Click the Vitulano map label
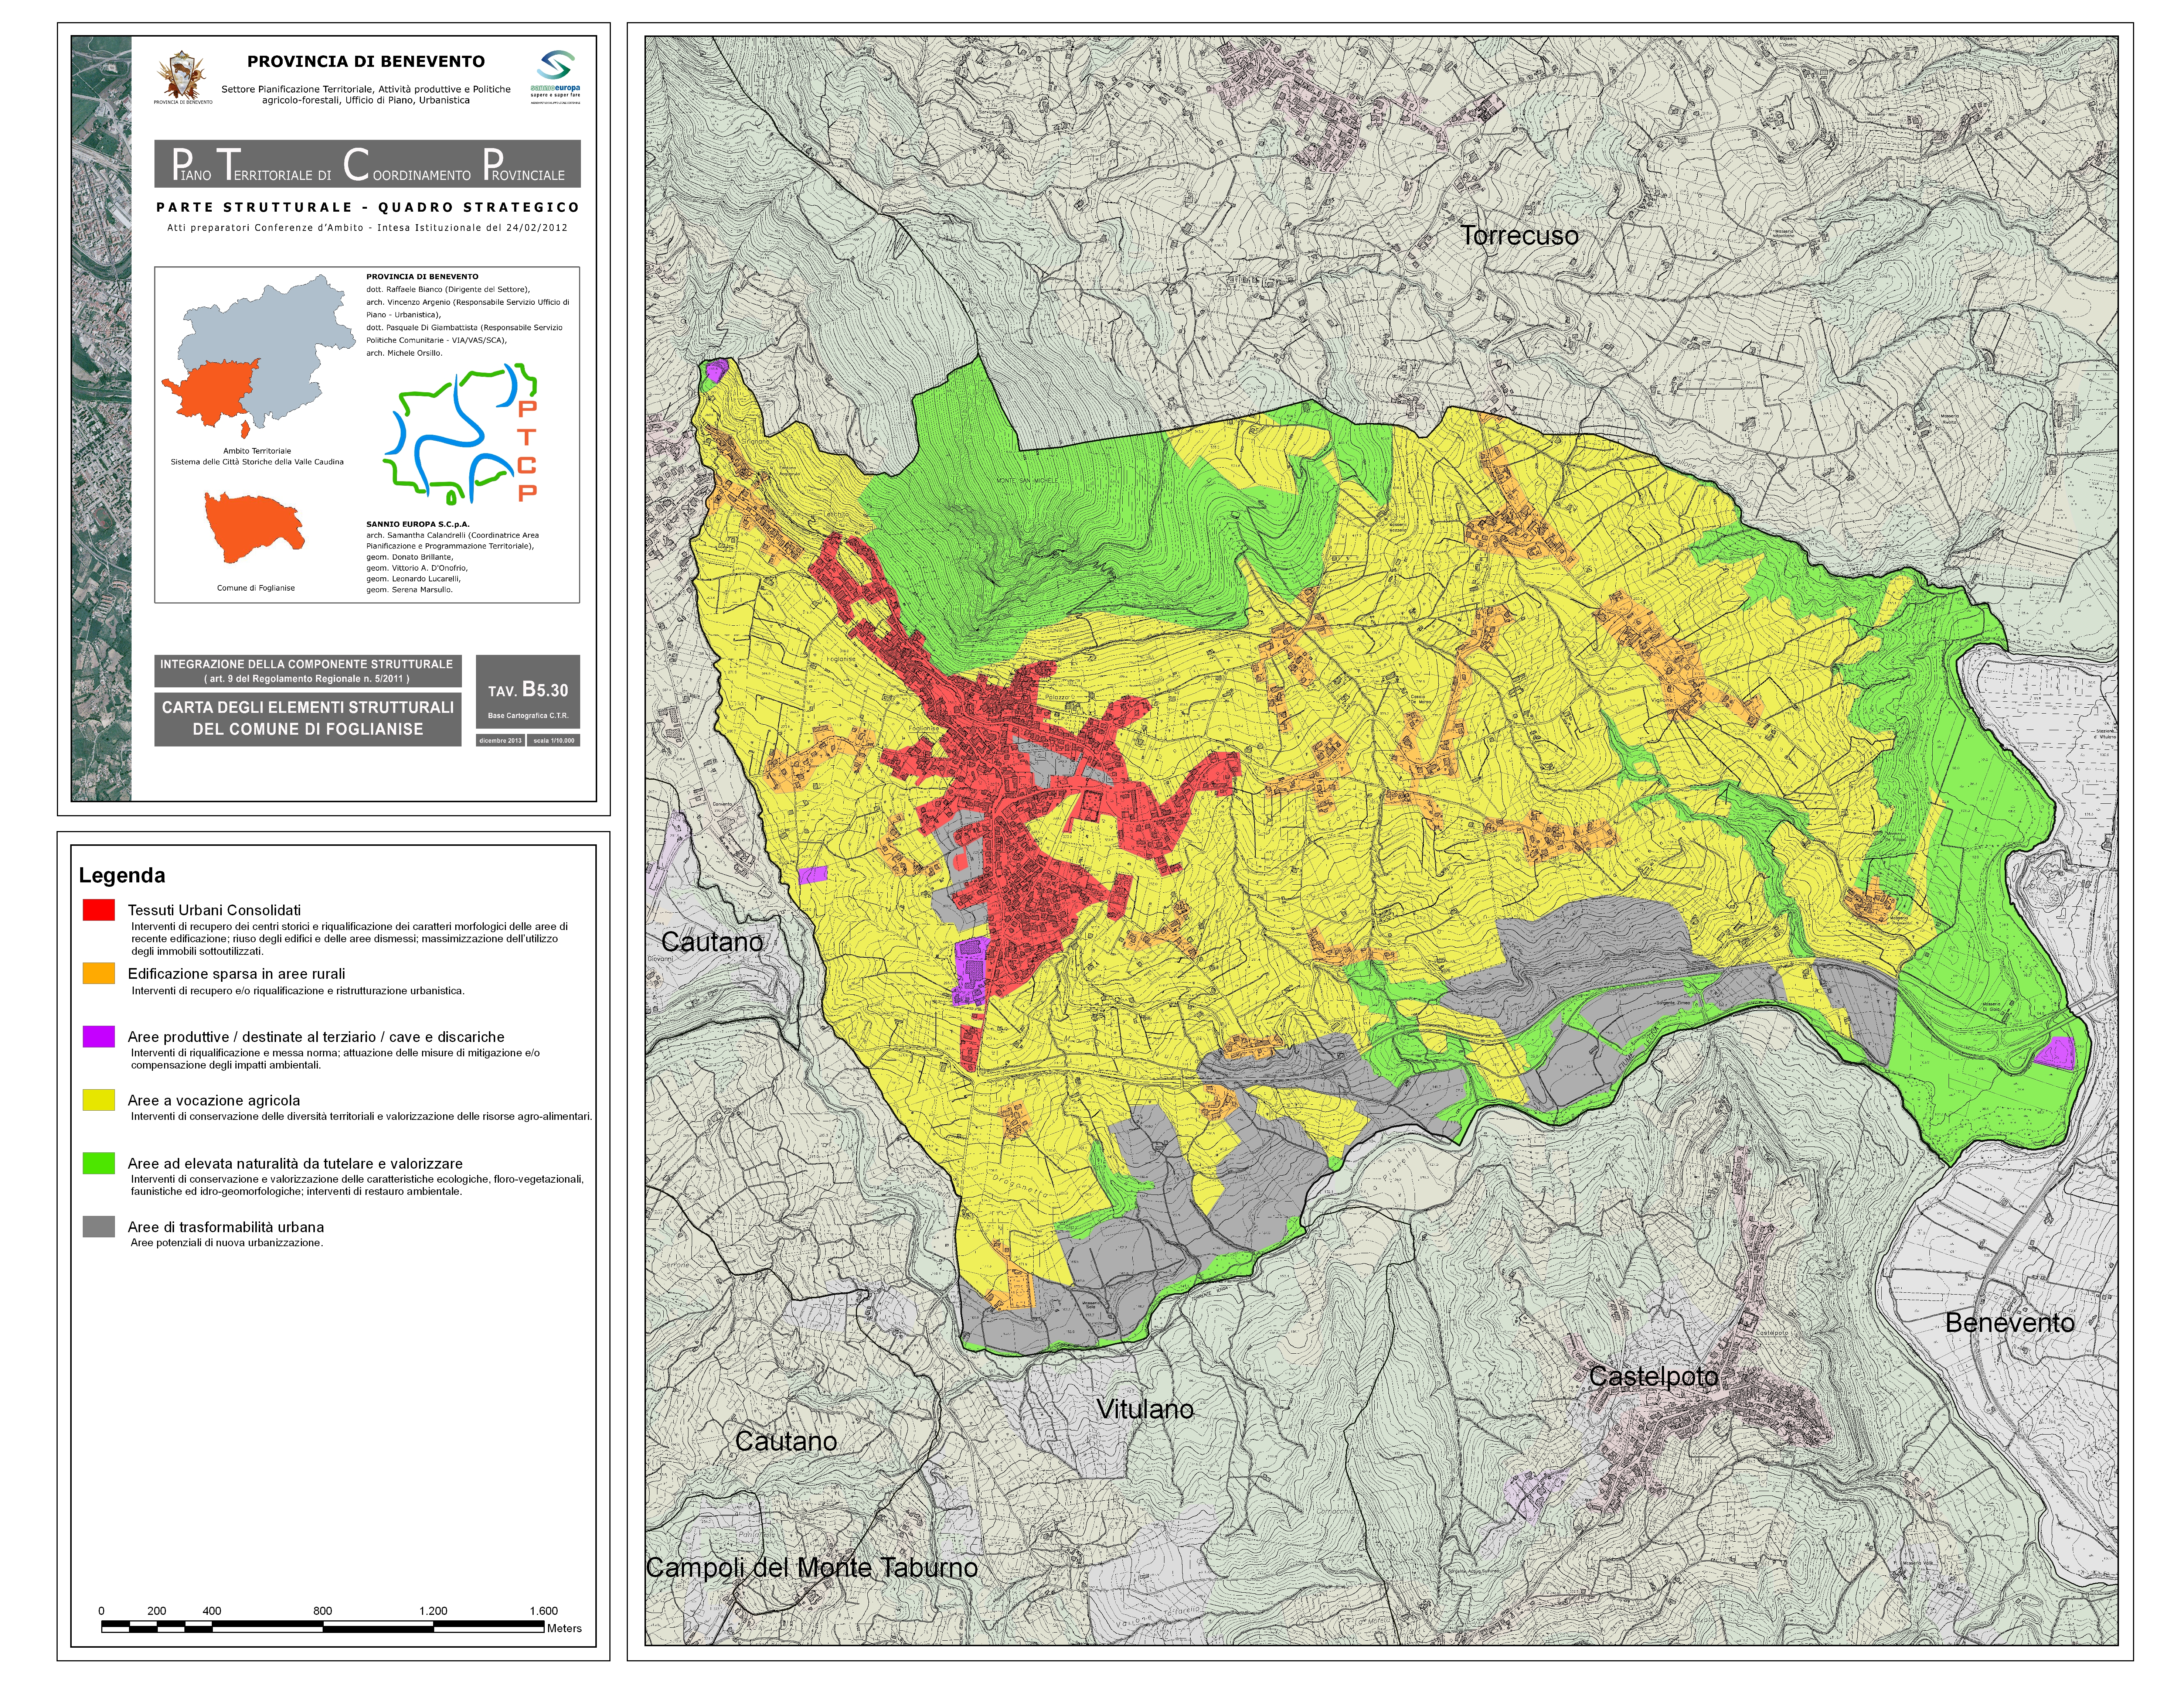Viewport: 2184px width, 1685px height. click(x=1145, y=1409)
